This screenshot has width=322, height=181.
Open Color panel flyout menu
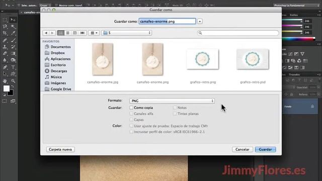click(319, 15)
